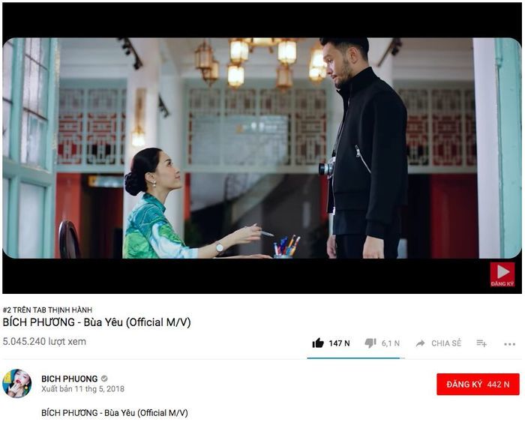Image resolution: width=525 pixels, height=425 pixels.
Task: Subscribe with the red ĐĂNG KÝ 442 N button
Action: pos(478,385)
